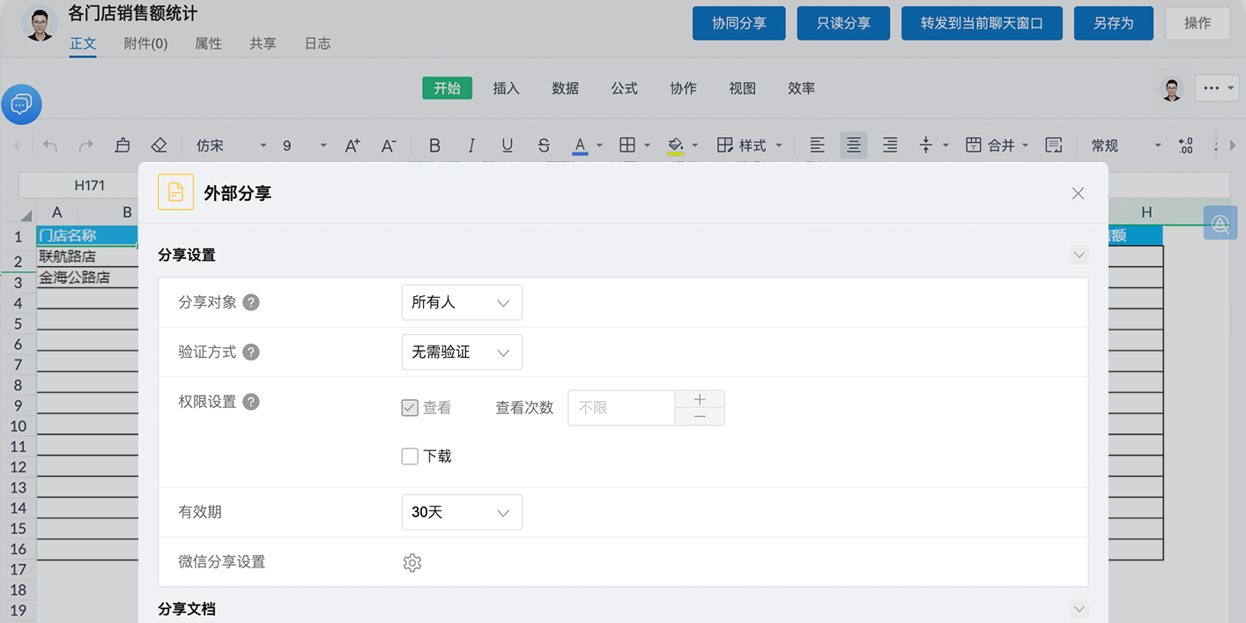Open the blue chat bubble icon

[21, 105]
